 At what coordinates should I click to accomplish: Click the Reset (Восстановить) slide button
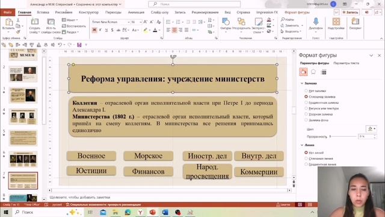point(74,26)
